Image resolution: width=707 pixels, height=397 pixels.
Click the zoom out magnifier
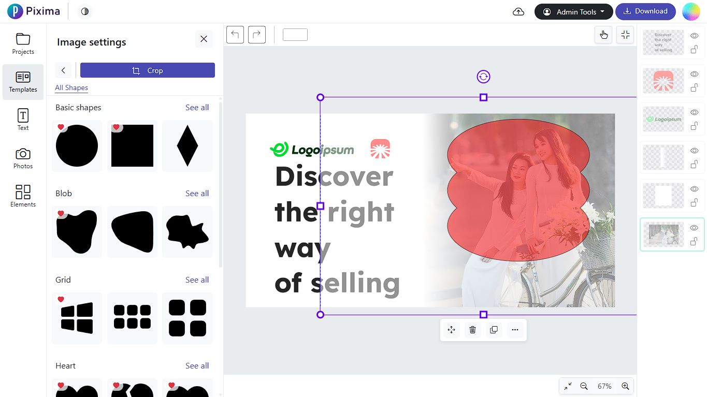pos(584,386)
